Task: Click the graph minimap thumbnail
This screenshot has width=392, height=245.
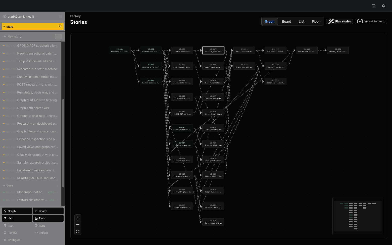Action: click(358, 216)
